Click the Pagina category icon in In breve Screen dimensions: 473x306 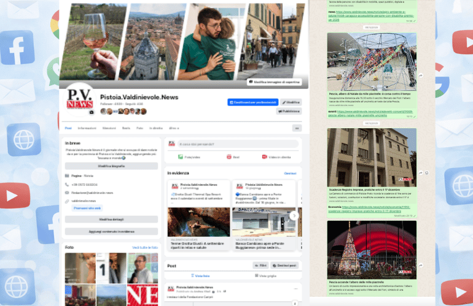[67, 175]
